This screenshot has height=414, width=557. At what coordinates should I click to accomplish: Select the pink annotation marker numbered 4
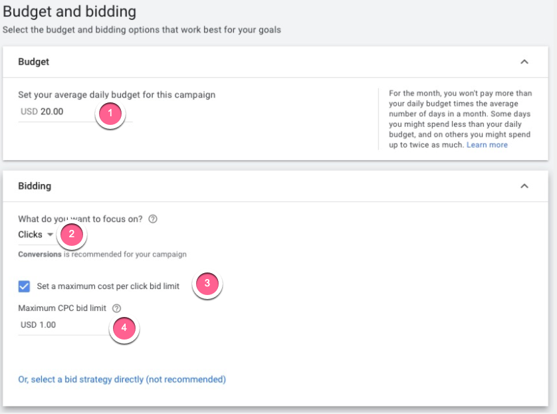(x=124, y=328)
